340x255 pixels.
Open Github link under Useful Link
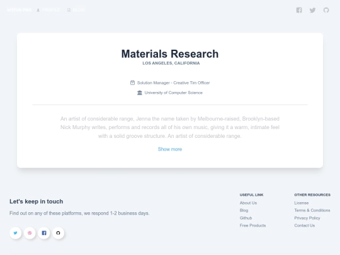pyautogui.click(x=246, y=218)
